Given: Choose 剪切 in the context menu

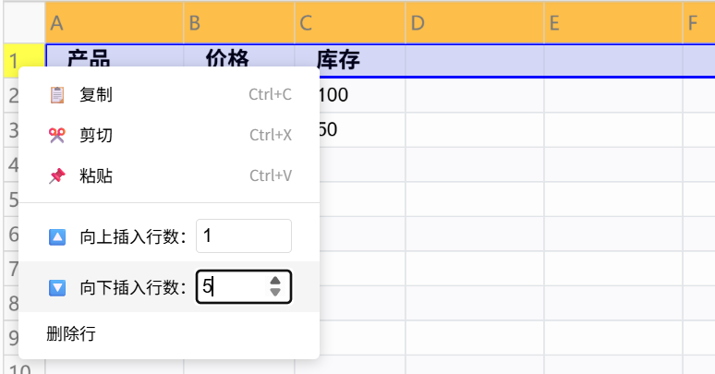Looking at the screenshot, I should pos(96,135).
